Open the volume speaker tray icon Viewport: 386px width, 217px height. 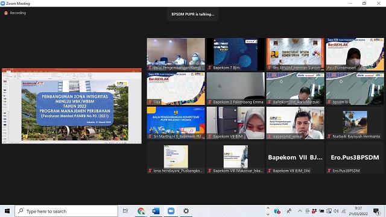click(336, 211)
